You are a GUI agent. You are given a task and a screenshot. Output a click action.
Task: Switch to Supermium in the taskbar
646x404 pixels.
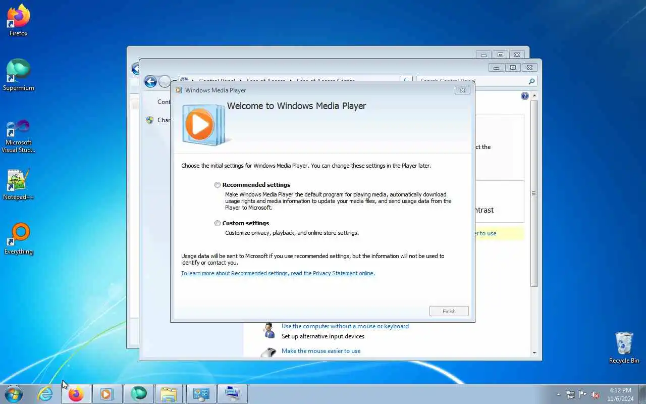click(x=138, y=394)
